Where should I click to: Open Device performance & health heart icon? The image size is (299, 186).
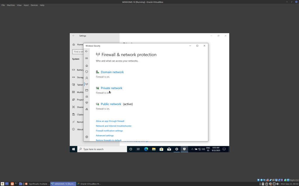(87, 103)
